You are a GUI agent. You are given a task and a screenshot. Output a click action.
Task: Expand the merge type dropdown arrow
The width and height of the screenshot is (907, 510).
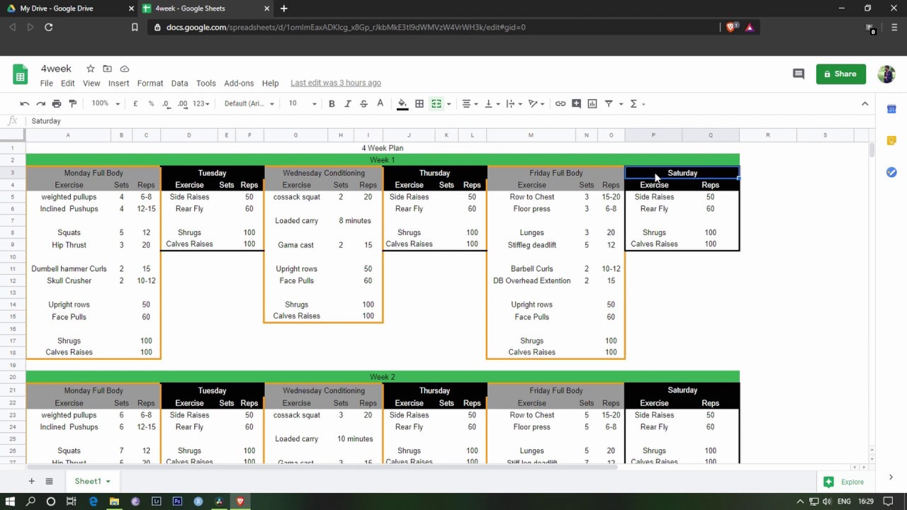tap(449, 103)
